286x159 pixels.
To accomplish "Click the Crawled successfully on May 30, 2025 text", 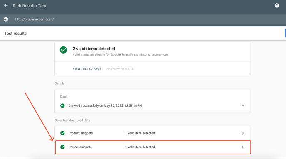I will click(x=105, y=105).
